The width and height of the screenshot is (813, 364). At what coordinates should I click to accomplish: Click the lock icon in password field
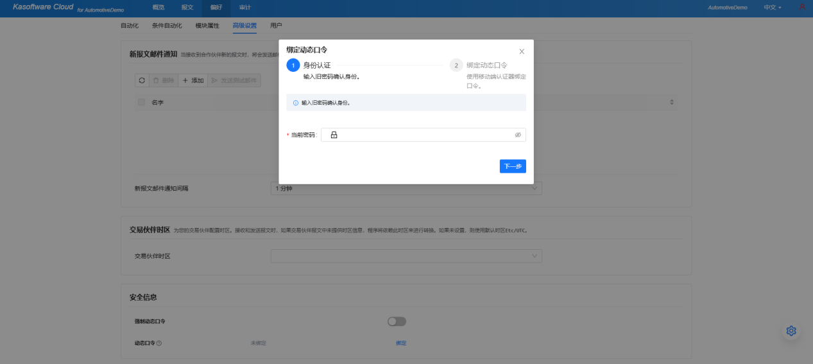pyautogui.click(x=334, y=135)
